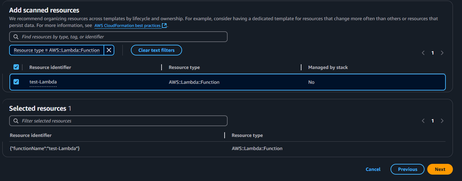Click page number 1 in scanned resources
This screenshot has height=181, width=462.
click(433, 53)
